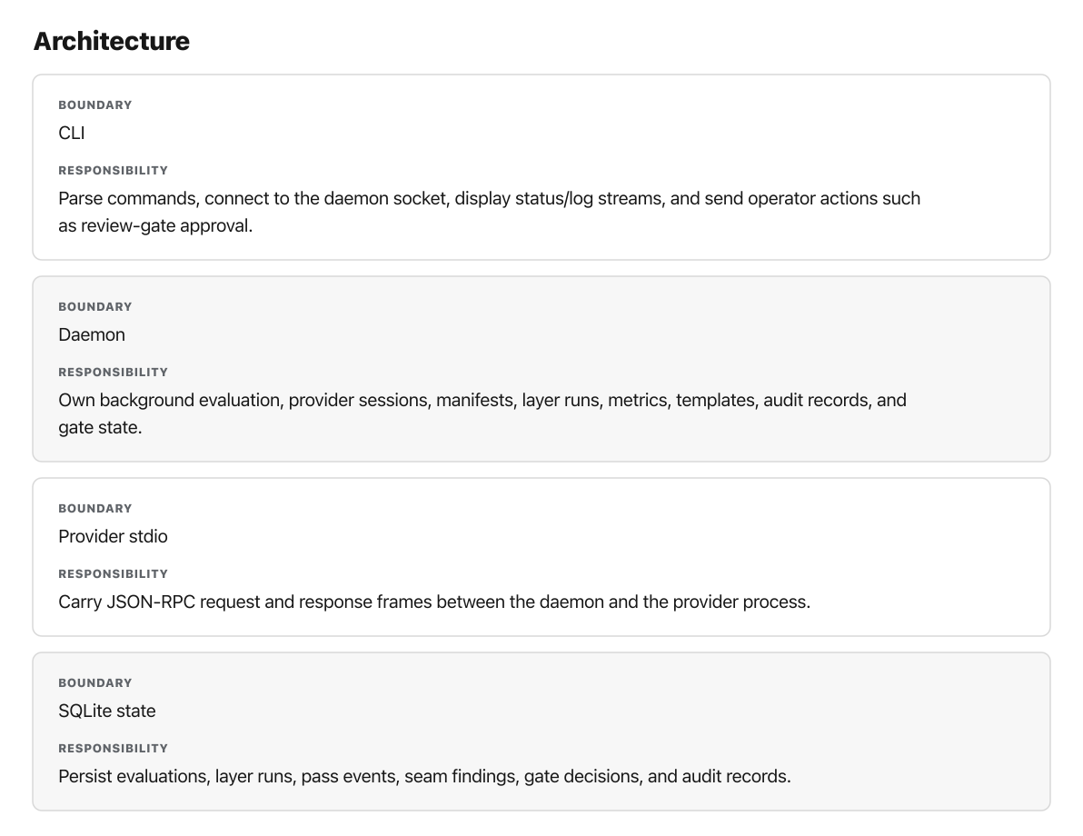1083x836 pixels.
Task: Click the CLI boundary name text
Action: 72,133
